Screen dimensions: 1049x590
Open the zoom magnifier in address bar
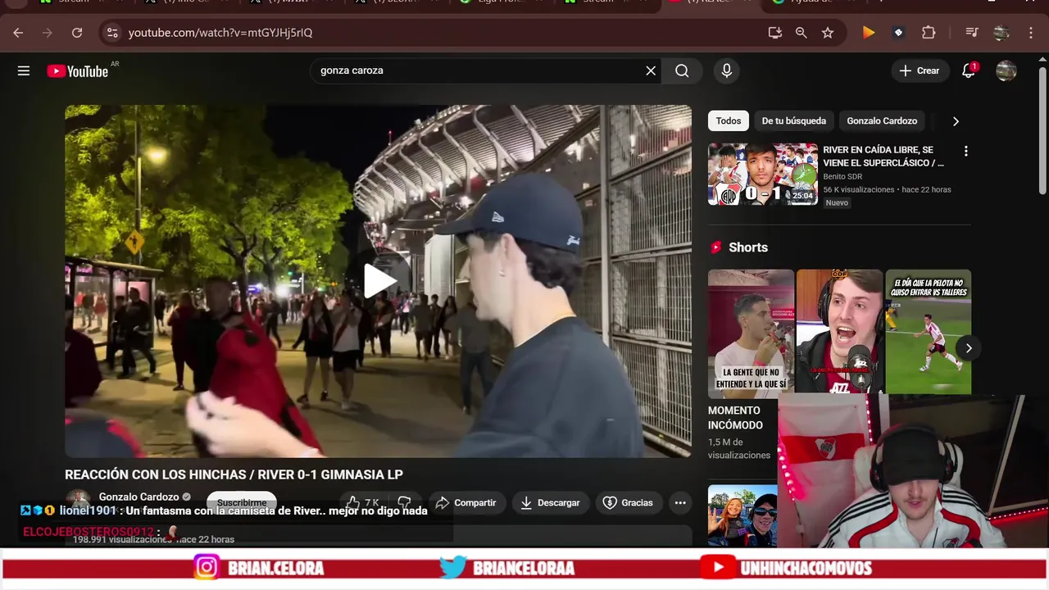[x=801, y=33]
